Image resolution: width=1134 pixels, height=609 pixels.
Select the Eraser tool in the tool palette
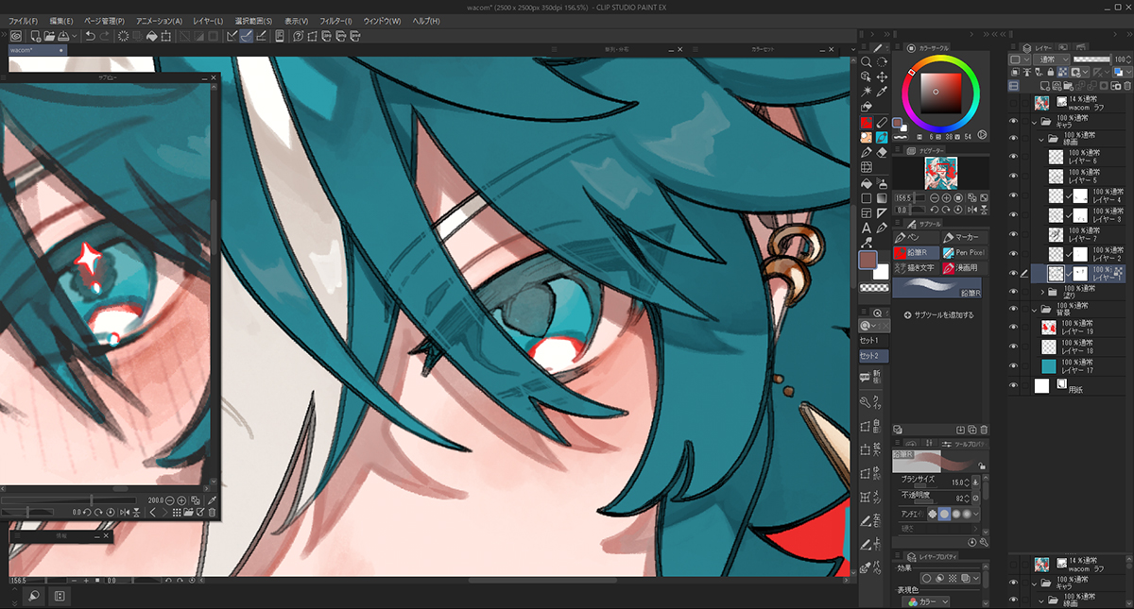(882, 152)
